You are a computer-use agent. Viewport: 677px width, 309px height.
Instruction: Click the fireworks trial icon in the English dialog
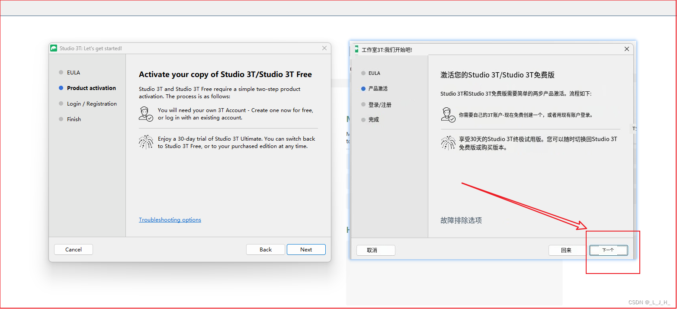pos(146,142)
